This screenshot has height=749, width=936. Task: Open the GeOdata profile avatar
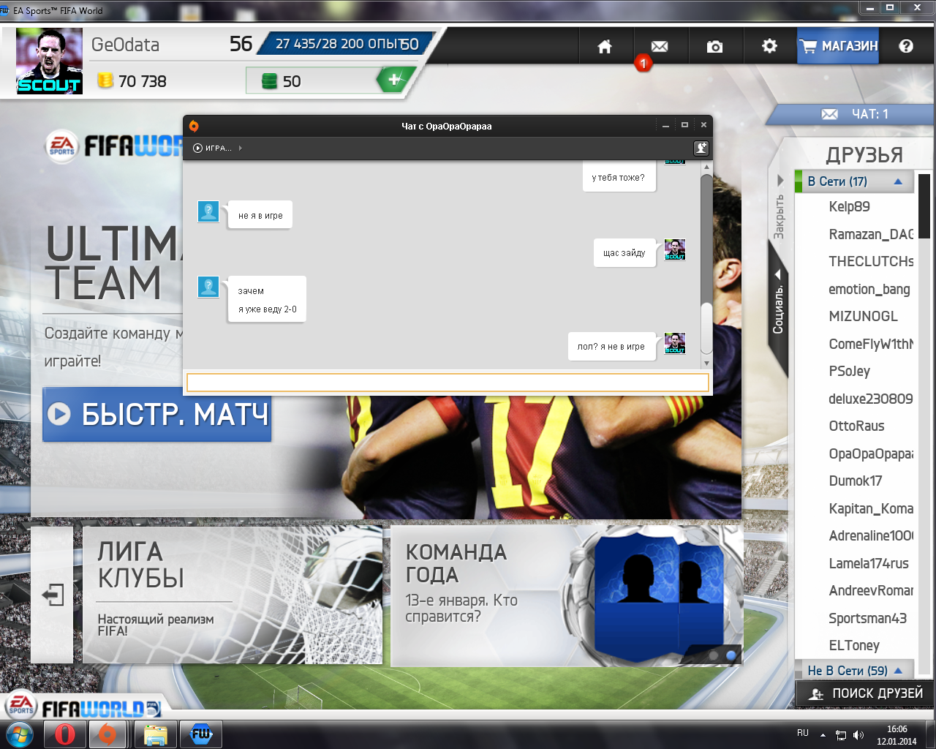tap(49, 61)
